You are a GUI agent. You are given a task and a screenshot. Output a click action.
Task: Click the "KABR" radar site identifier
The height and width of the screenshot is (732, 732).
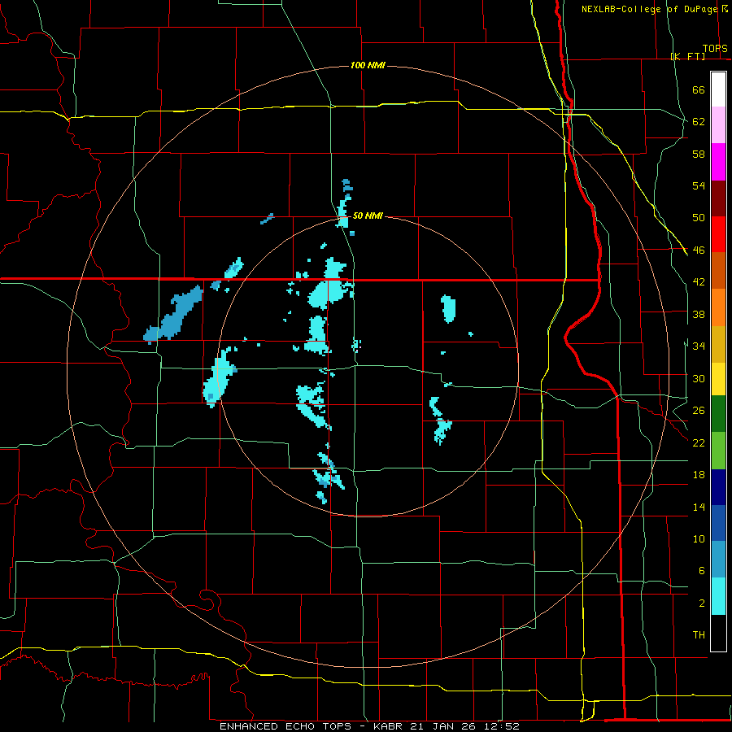(390, 726)
